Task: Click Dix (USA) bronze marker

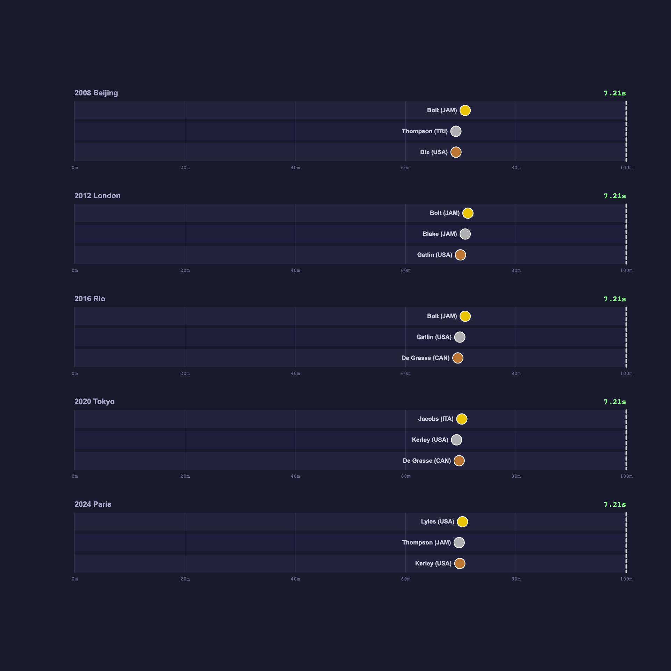Action: point(456,152)
